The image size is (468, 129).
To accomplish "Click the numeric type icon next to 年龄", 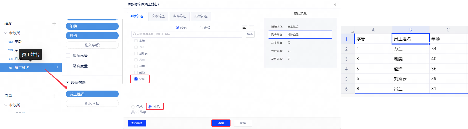I will point(10,42).
